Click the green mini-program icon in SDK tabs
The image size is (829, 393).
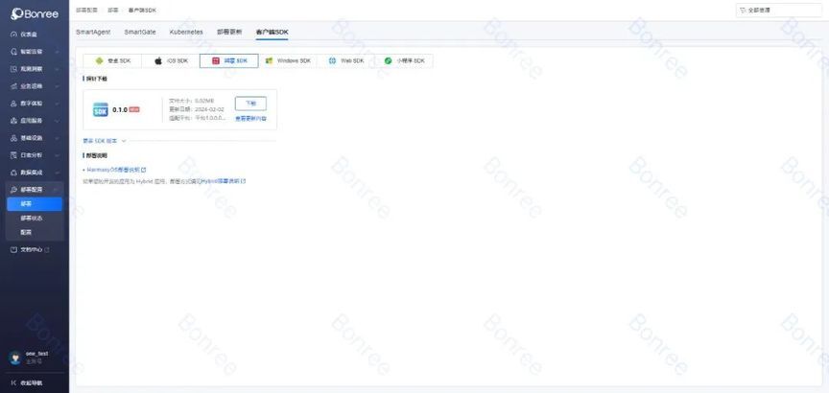tap(388, 60)
